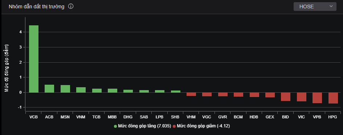
Task: Click the green SAB bar
Action: (x=144, y=91)
